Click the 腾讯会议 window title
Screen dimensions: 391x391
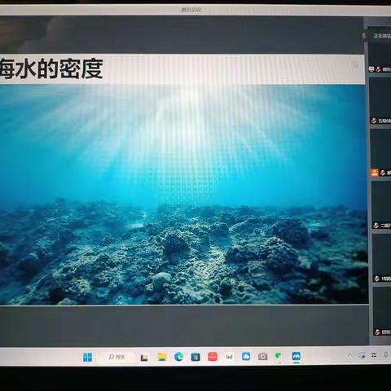coord(191,10)
